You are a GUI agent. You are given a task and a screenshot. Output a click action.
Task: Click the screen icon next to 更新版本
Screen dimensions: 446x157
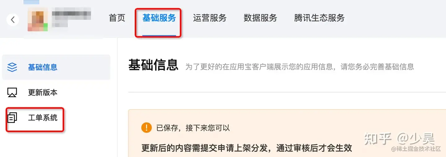12,92
